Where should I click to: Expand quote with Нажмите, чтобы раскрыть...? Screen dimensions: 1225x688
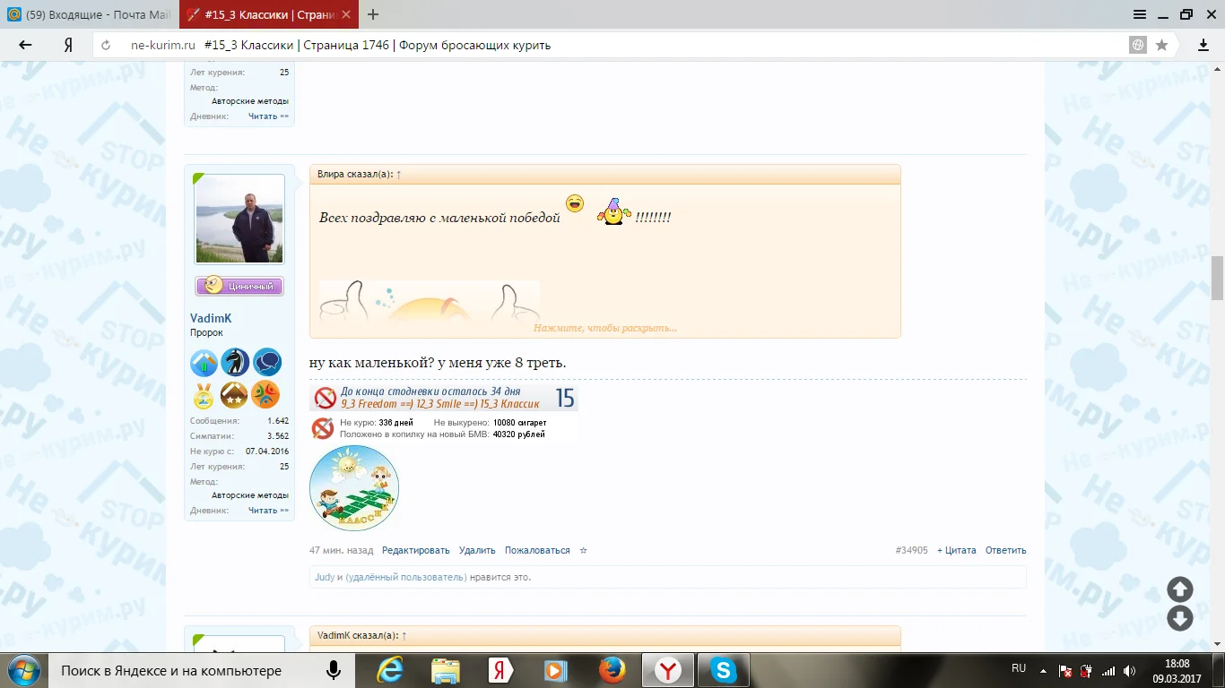coord(605,328)
